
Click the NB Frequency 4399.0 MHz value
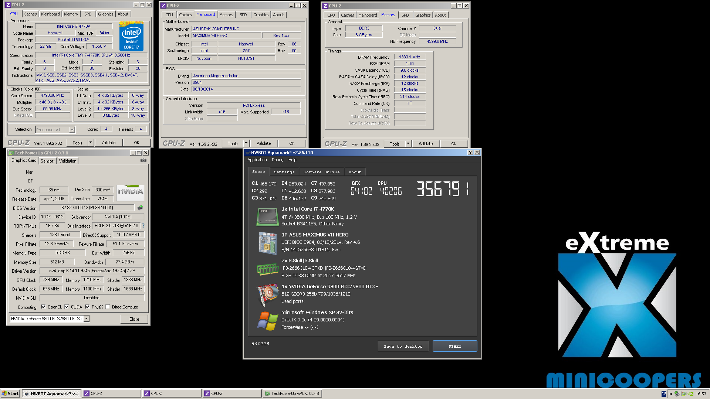[437, 41]
